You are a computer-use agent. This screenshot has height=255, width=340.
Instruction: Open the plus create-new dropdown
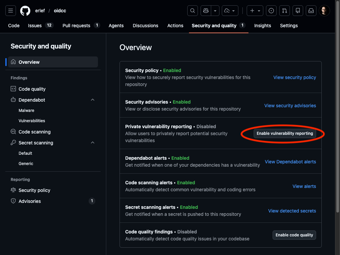pos(255,11)
